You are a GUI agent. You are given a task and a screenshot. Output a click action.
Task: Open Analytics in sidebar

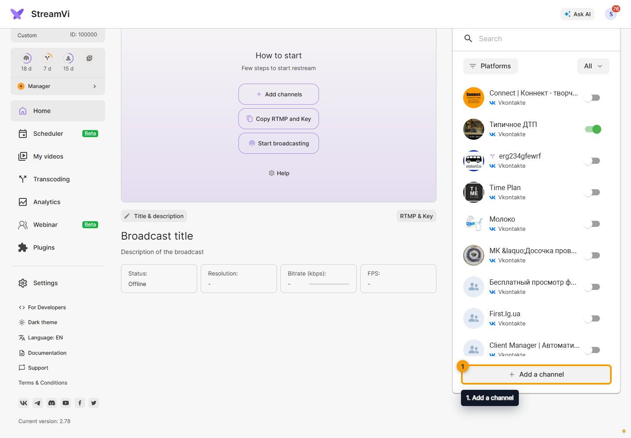(x=58, y=202)
